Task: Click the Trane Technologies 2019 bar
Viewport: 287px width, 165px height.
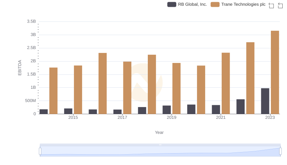Action: 177,88
